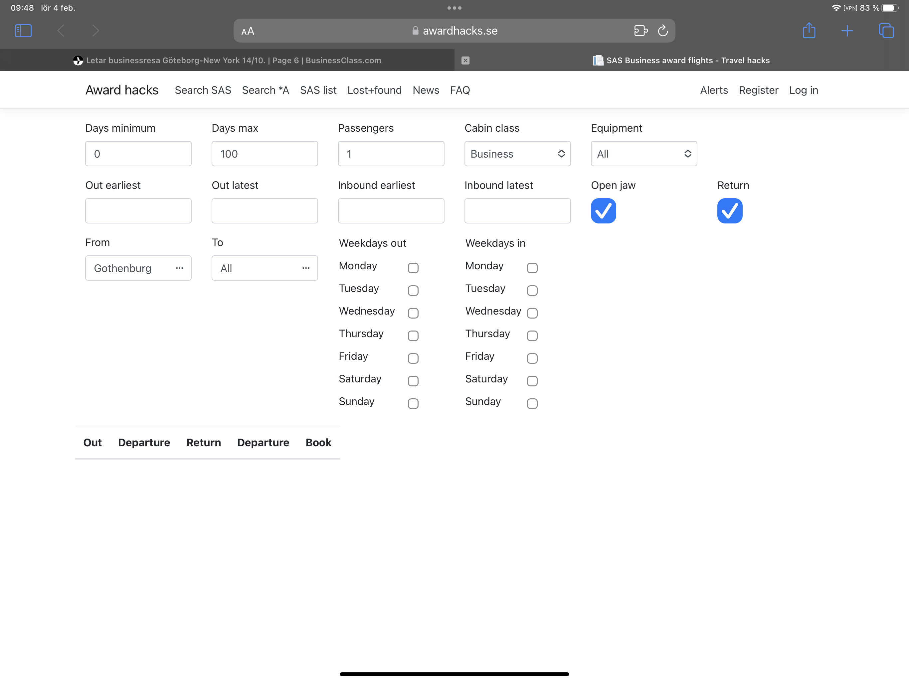This screenshot has width=909, height=681.
Task: Open the AA reader settings
Action: (248, 31)
